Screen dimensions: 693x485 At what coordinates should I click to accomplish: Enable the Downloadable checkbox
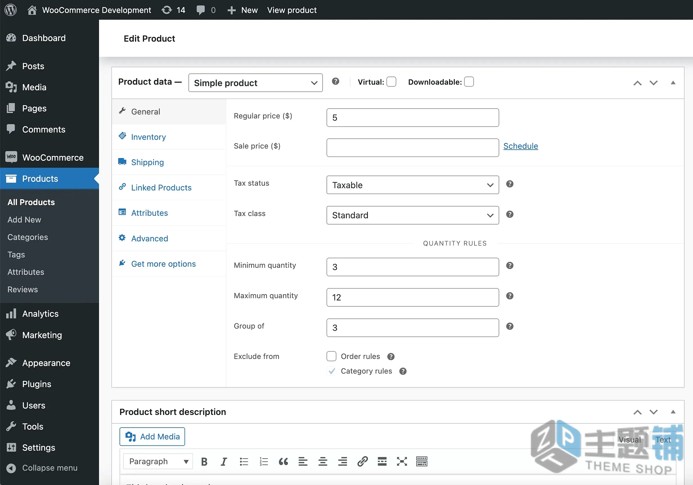[469, 82]
